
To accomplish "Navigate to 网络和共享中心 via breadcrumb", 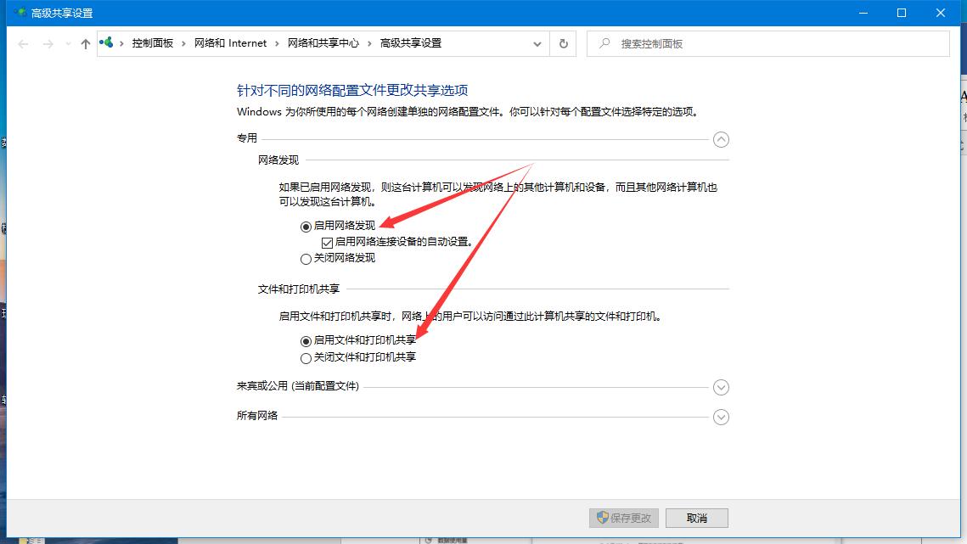I will click(324, 42).
